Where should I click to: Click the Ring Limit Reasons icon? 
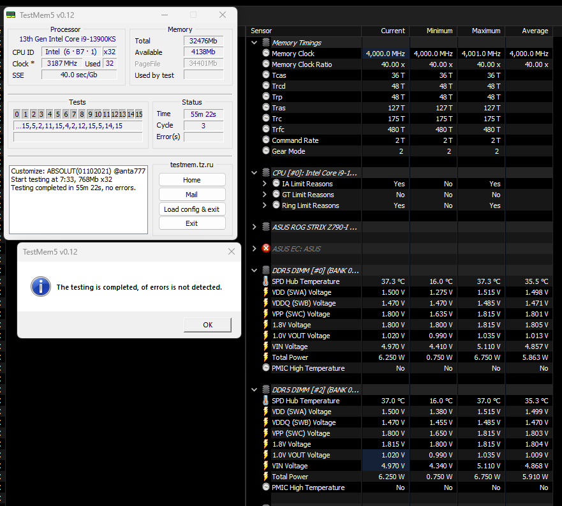(276, 205)
